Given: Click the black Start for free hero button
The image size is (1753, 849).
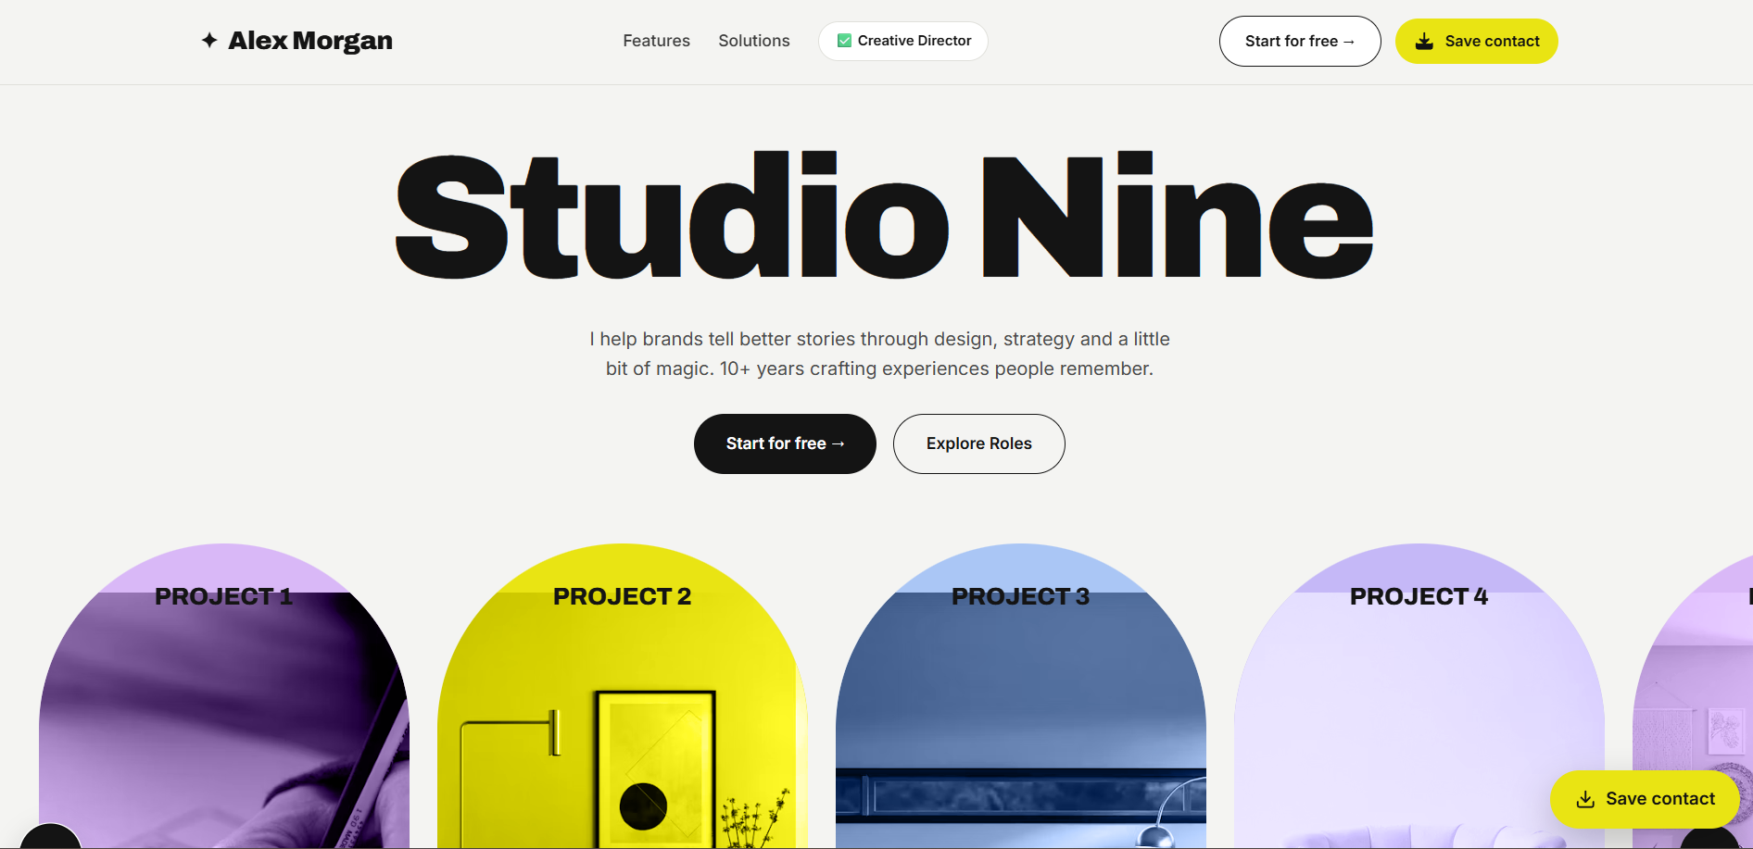Looking at the screenshot, I should (785, 443).
